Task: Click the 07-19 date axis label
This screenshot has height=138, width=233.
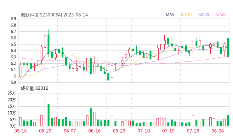Action: coord(168,131)
